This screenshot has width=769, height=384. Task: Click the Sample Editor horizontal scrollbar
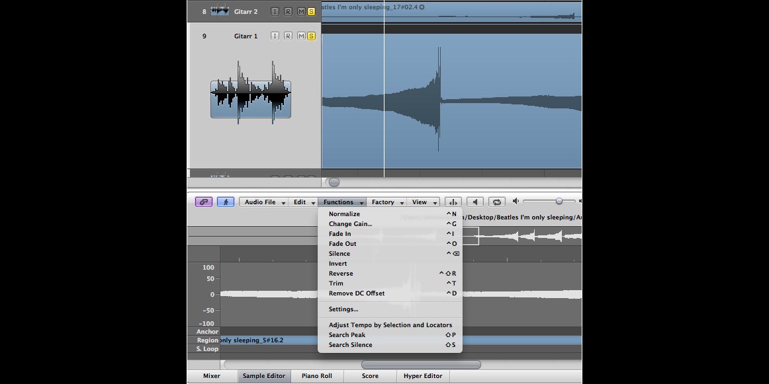[x=420, y=364]
